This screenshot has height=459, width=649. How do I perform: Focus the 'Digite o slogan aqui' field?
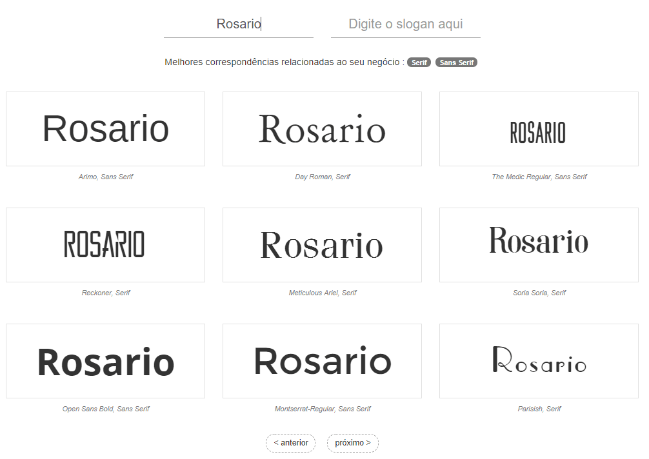tap(405, 24)
